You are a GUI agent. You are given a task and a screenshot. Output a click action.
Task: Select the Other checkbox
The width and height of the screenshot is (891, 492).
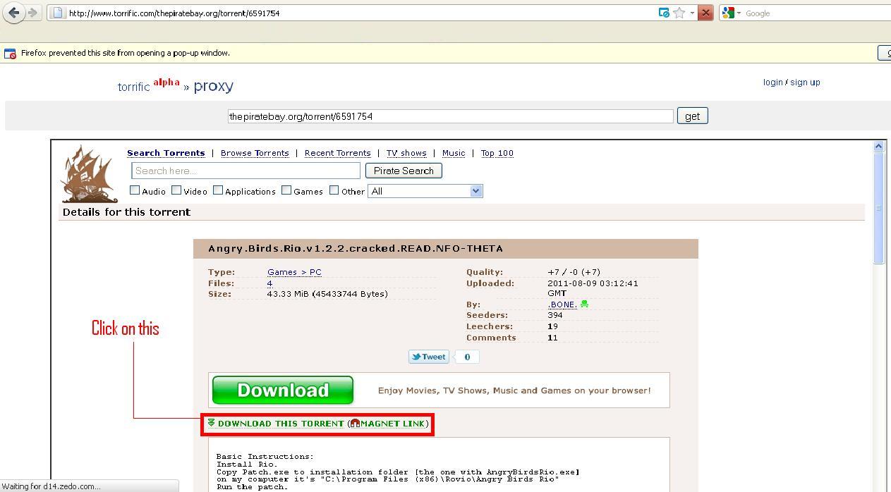click(334, 190)
